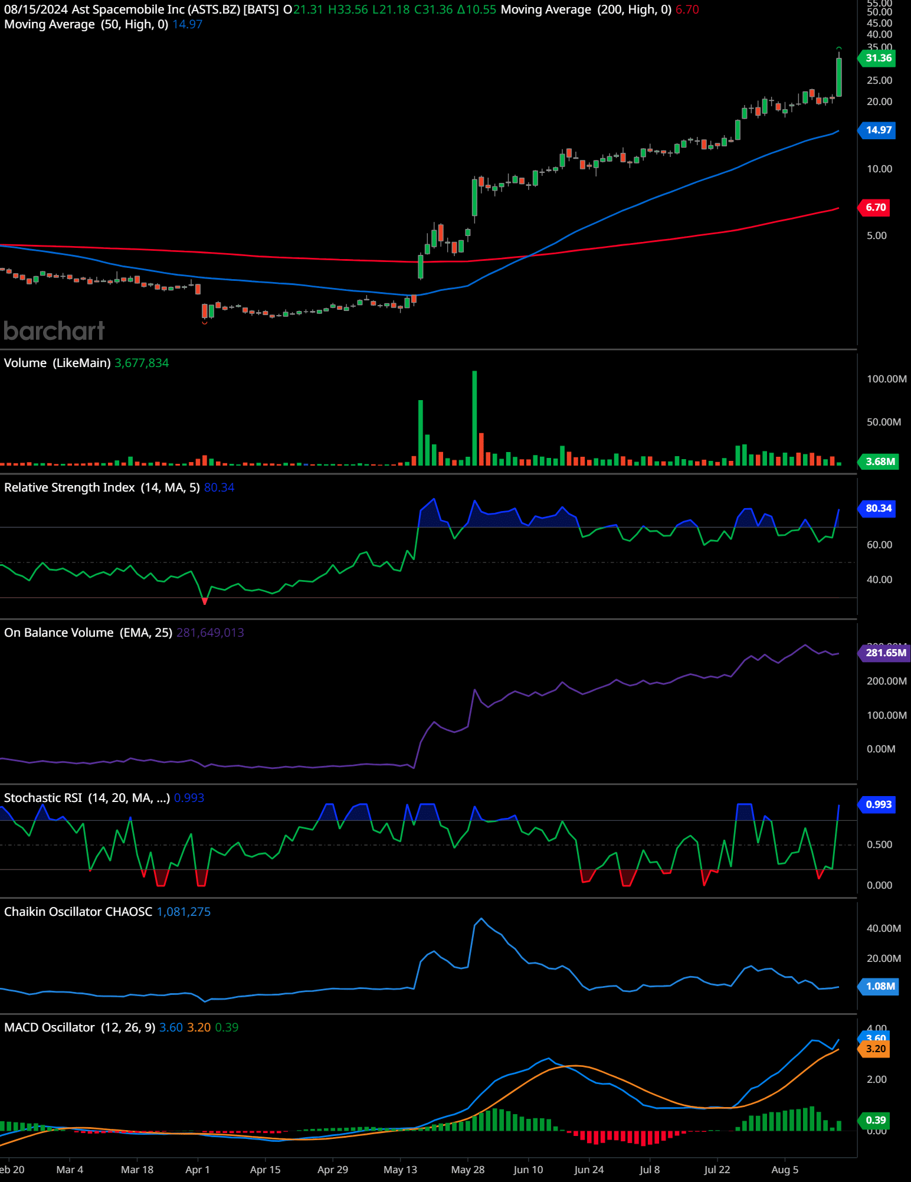This screenshot has height=1182, width=911.
Task: Click the 60.00 RSI axis label
Action: pos(879,545)
